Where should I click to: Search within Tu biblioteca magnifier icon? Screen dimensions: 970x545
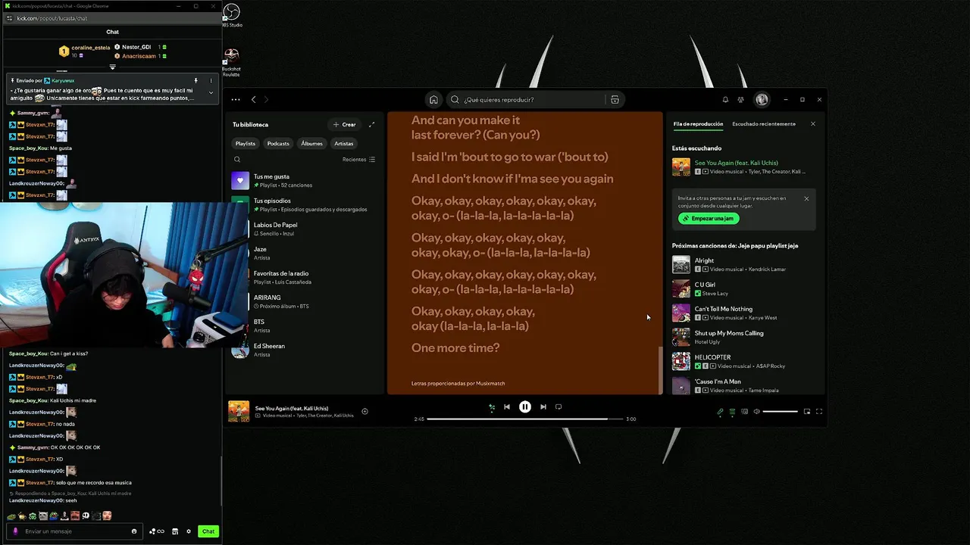237,159
